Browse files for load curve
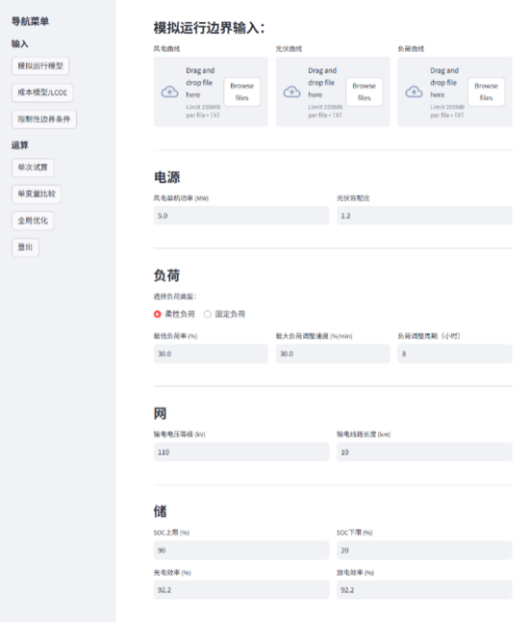529x623 pixels. [486, 91]
